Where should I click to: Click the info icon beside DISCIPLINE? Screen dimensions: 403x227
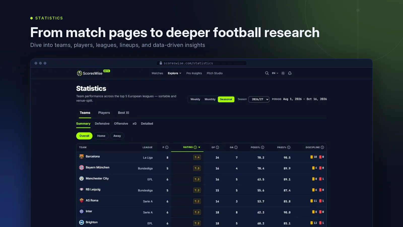[322, 147]
